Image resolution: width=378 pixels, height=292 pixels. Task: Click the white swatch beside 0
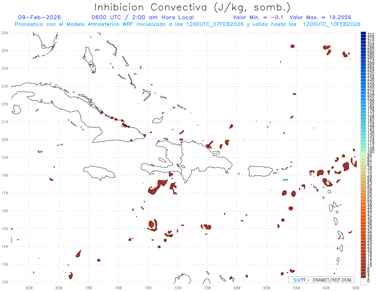pos(364,281)
